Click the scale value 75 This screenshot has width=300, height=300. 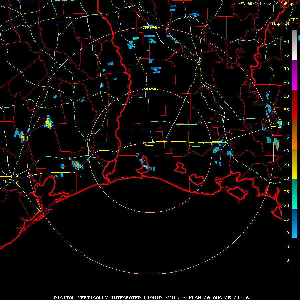click(x=286, y=55)
